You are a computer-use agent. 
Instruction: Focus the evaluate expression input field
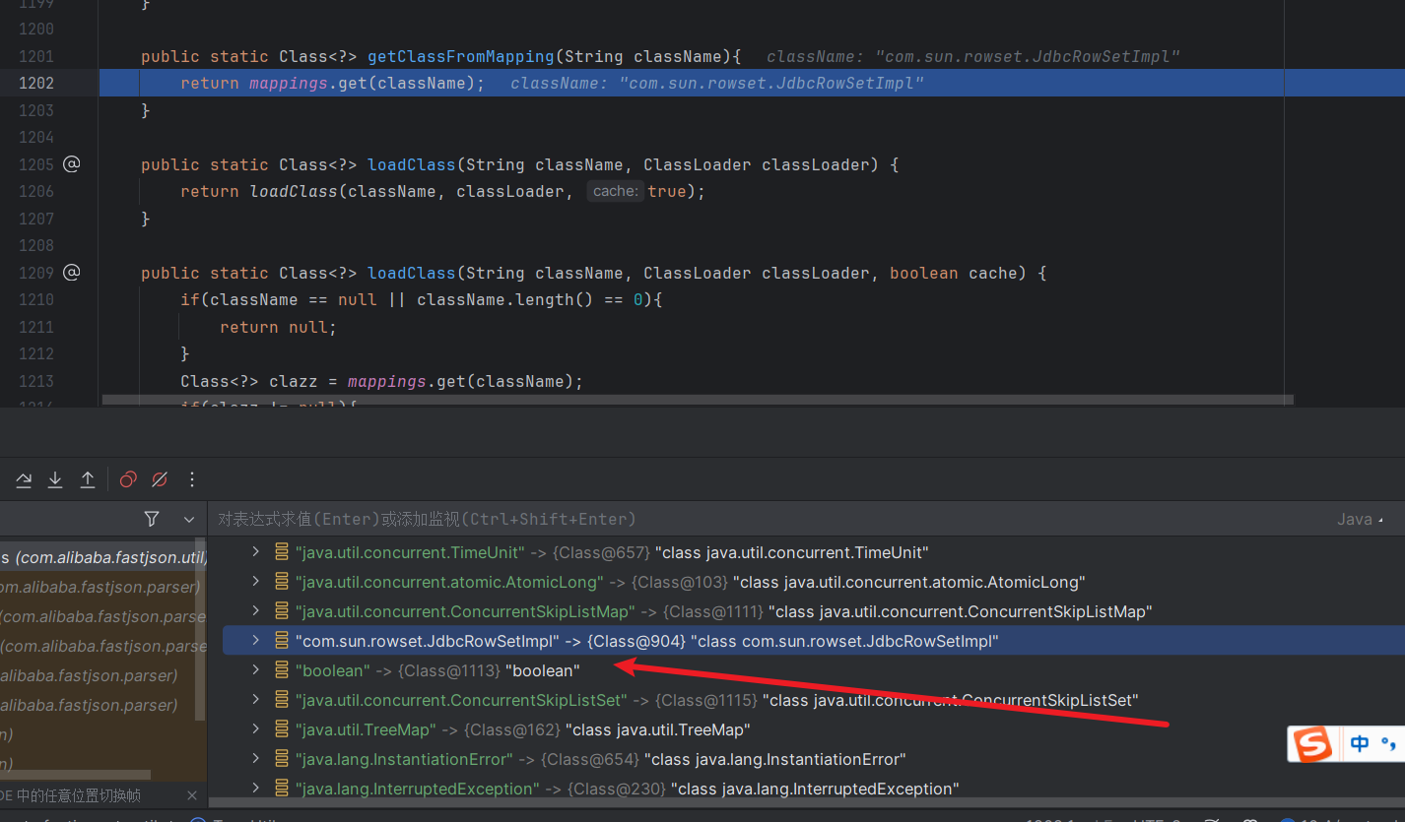pyautogui.click(x=769, y=519)
